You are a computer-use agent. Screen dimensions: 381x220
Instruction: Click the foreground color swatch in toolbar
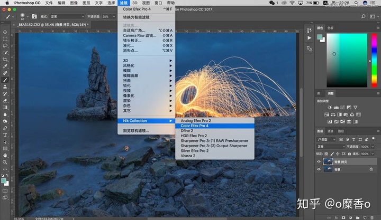click(3, 181)
